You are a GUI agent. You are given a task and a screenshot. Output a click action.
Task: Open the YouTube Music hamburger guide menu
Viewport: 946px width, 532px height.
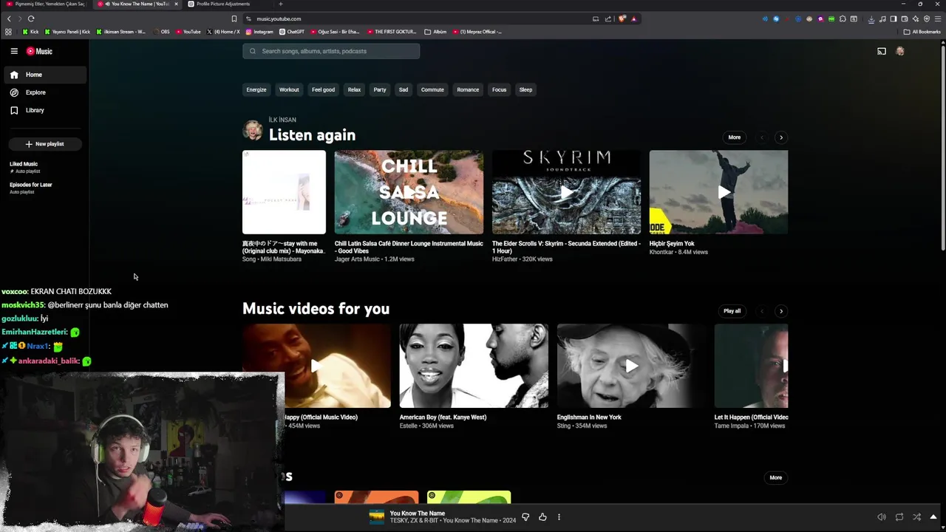[14, 51]
